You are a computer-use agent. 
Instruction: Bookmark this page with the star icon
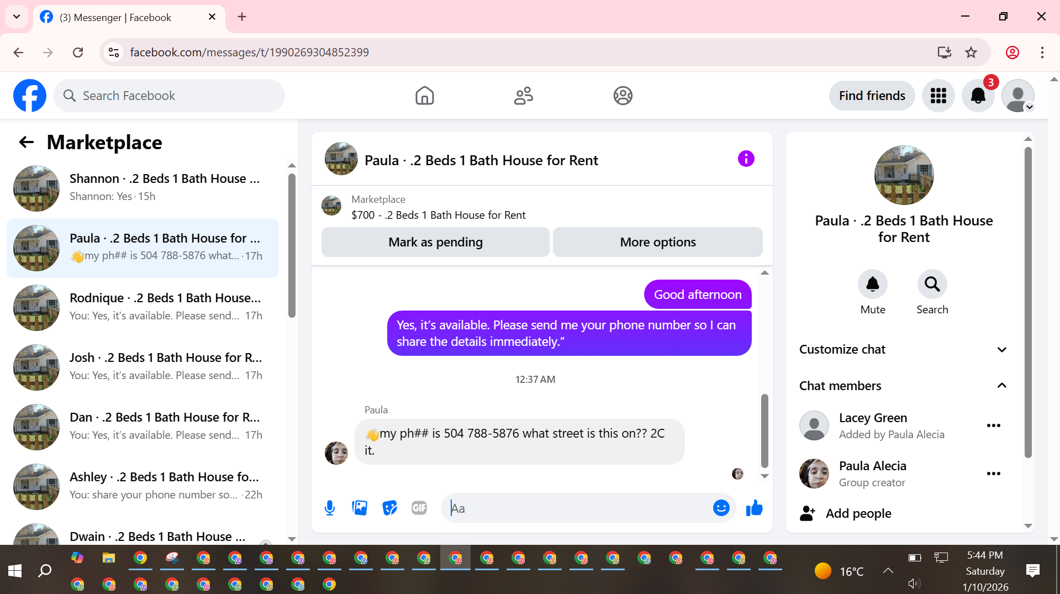(971, 52)
